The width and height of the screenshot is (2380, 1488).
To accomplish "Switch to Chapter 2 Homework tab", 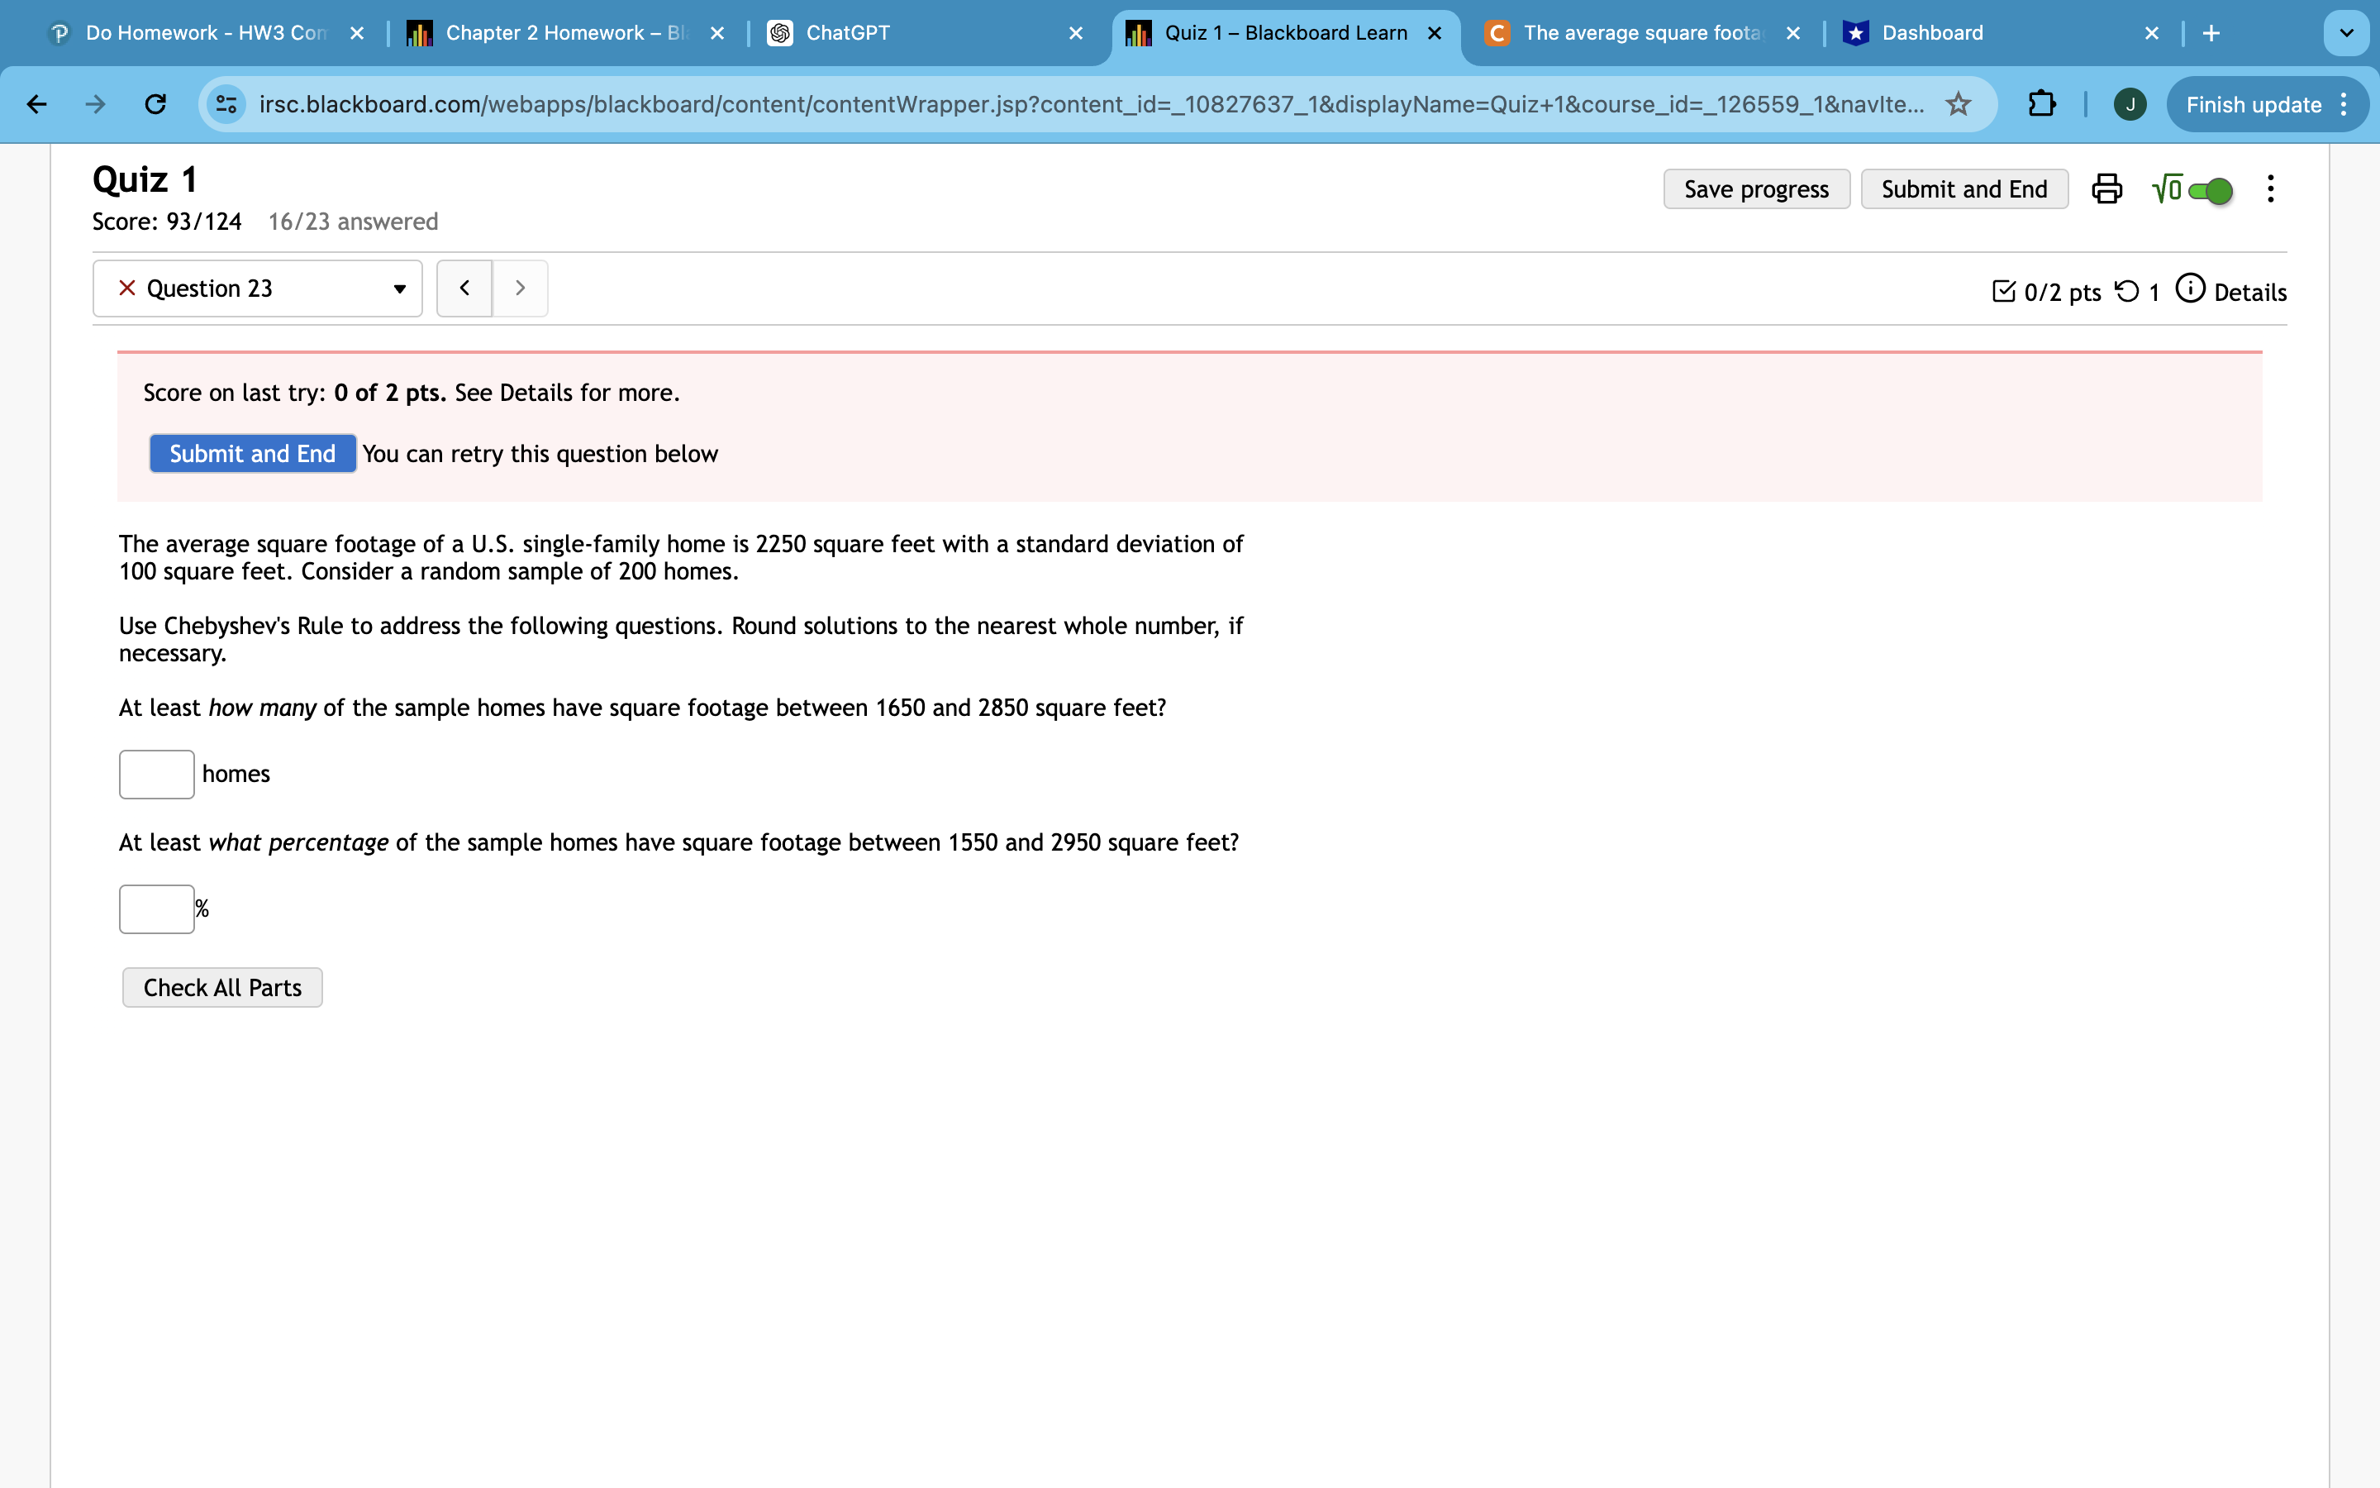I will point(565,33).
